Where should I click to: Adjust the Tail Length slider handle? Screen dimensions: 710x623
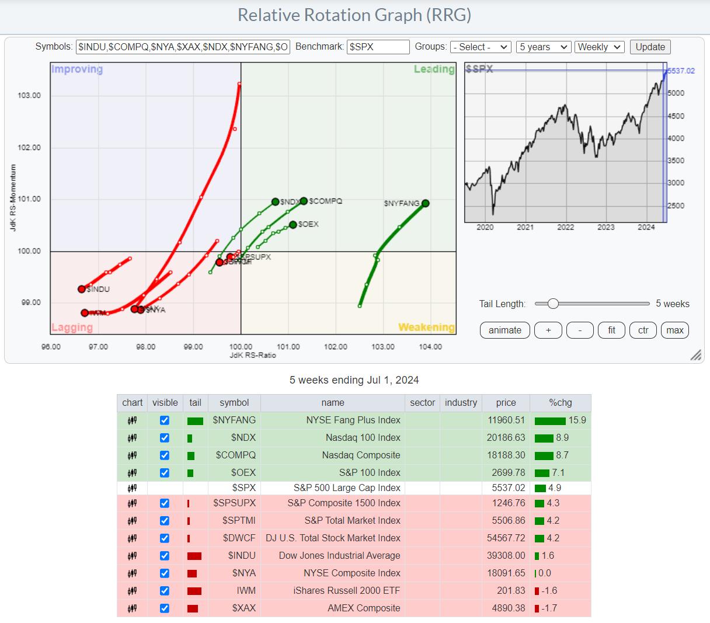coord(553,304)
